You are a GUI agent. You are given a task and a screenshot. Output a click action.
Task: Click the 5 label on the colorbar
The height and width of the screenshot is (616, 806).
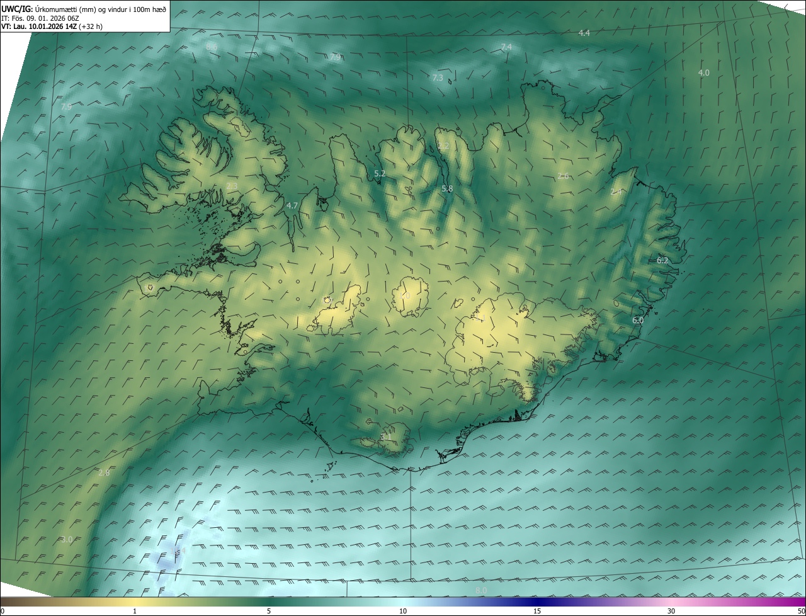point(269,611)
